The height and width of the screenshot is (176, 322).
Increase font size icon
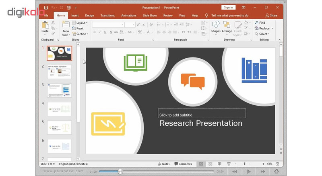coord(138,25)
